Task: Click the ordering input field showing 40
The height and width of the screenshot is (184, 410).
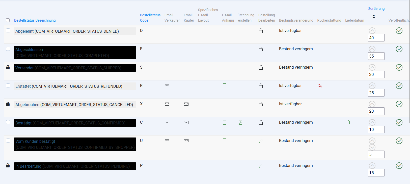Action: [x=376, y=38]
